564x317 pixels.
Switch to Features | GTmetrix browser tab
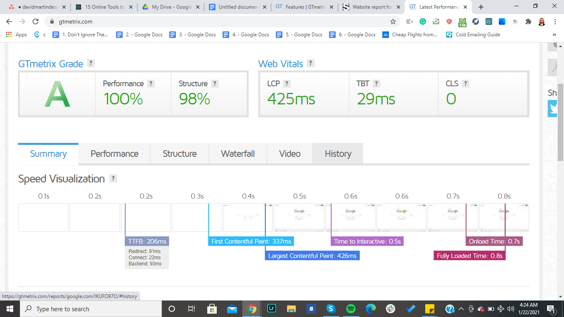304,7
